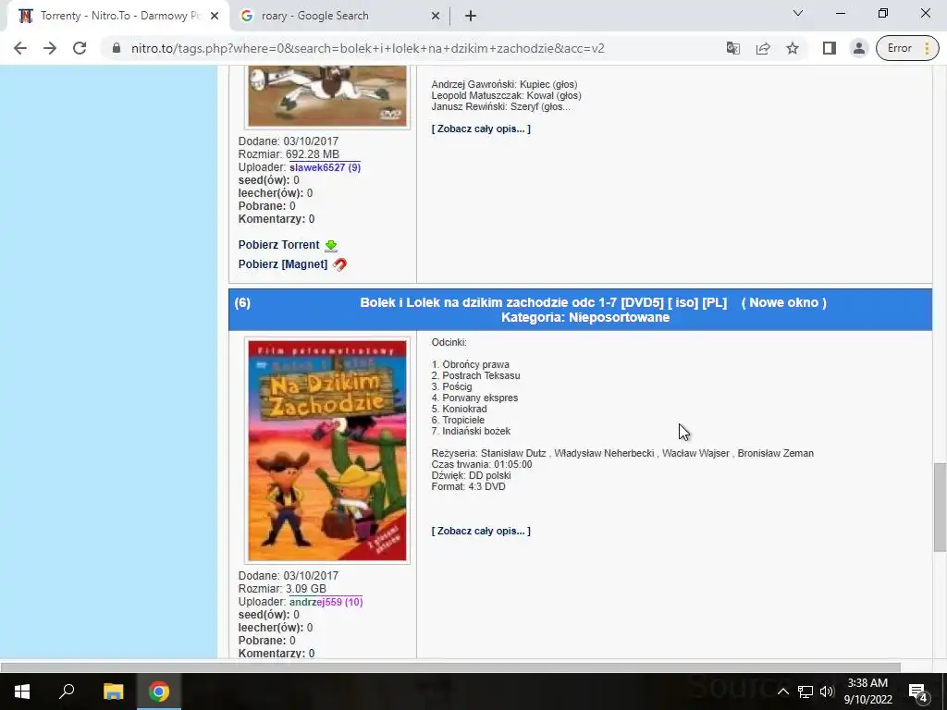Click the horizontal scrollbar at bottom
947x710 pixels.
[450, 667]
